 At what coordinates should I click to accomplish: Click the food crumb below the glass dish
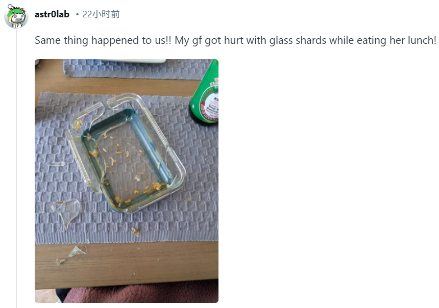(x=136, y=232)
